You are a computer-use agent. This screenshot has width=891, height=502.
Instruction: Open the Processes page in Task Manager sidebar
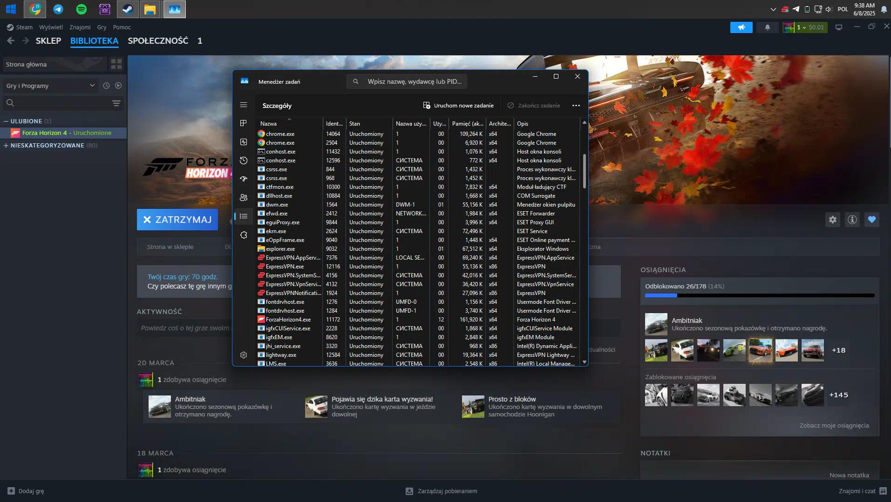244,123
